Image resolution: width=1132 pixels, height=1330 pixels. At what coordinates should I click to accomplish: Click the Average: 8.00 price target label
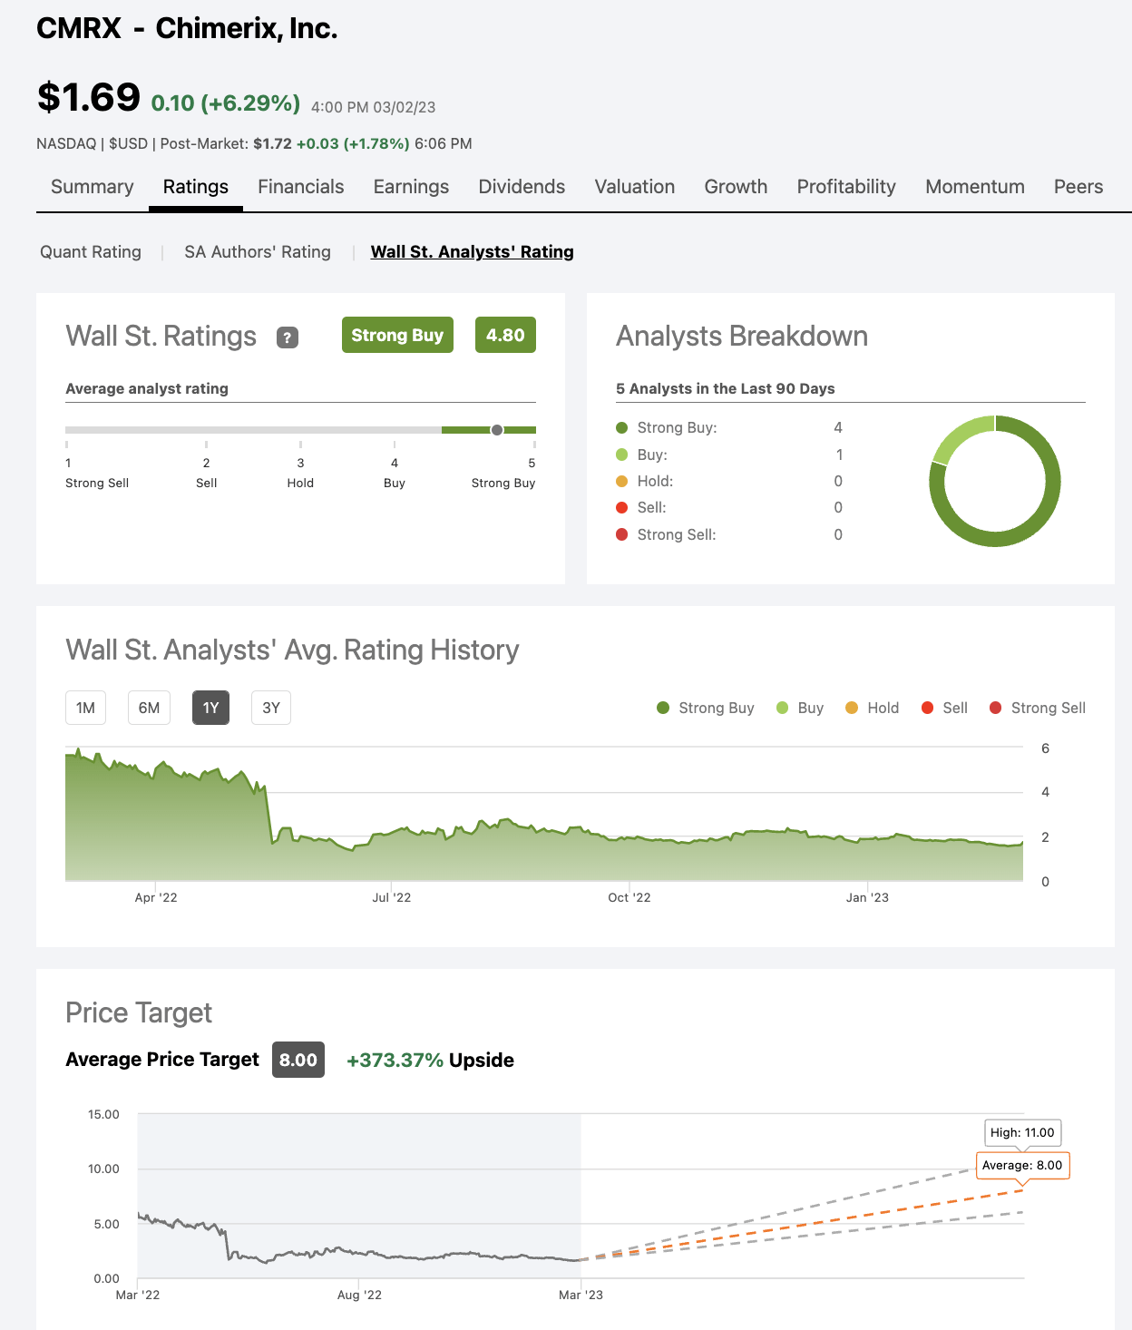pos(1022,1166)
